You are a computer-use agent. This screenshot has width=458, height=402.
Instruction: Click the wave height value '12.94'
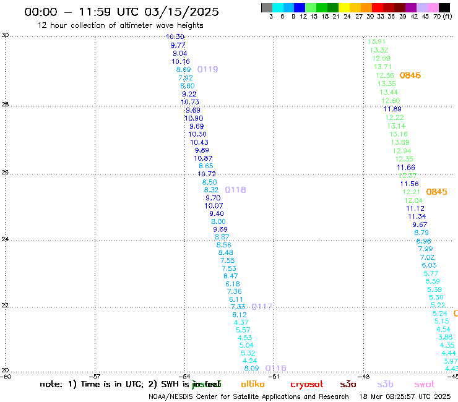tap(402, 151)
